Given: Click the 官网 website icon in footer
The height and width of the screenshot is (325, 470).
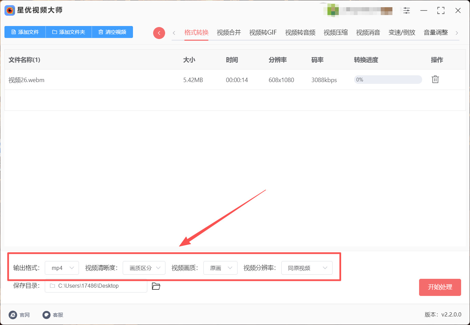Looking at the screenshot, I should tap(13, 315).
